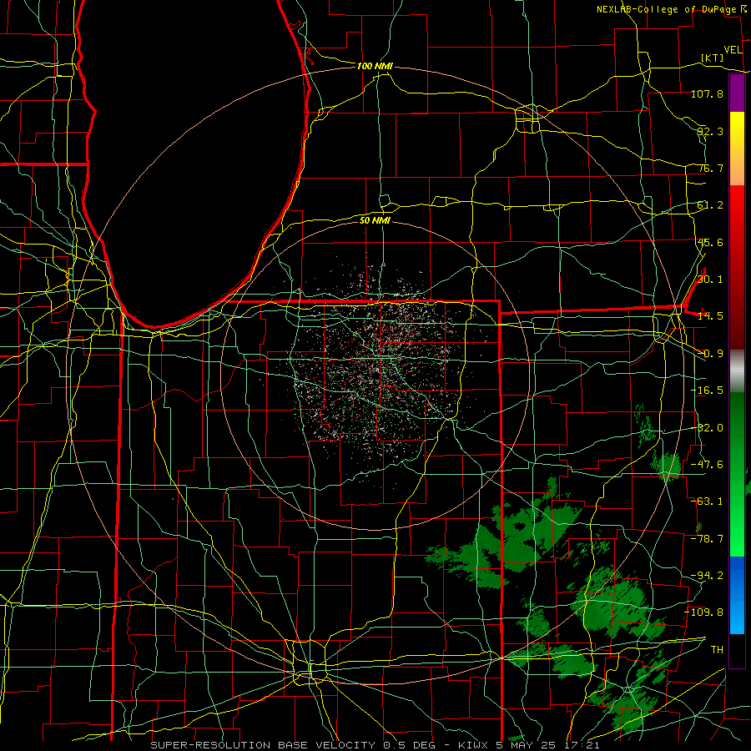The height and width of the screenshot is (751, 751).
Task: Select the 30.1 value on the velocity scale
Action: [710, 280]
